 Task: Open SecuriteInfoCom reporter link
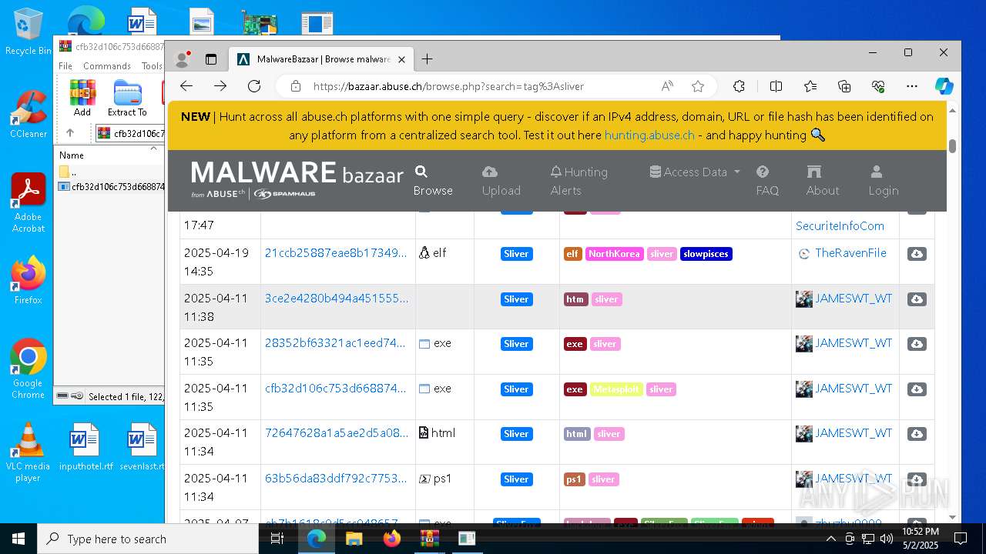840,225
